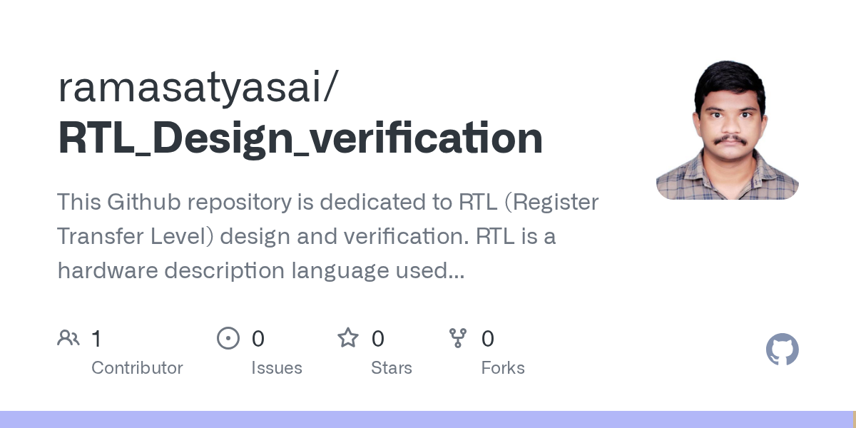This screenshot has width=856, height=428.
Task: Click the purple language bar
Action: 426,419
